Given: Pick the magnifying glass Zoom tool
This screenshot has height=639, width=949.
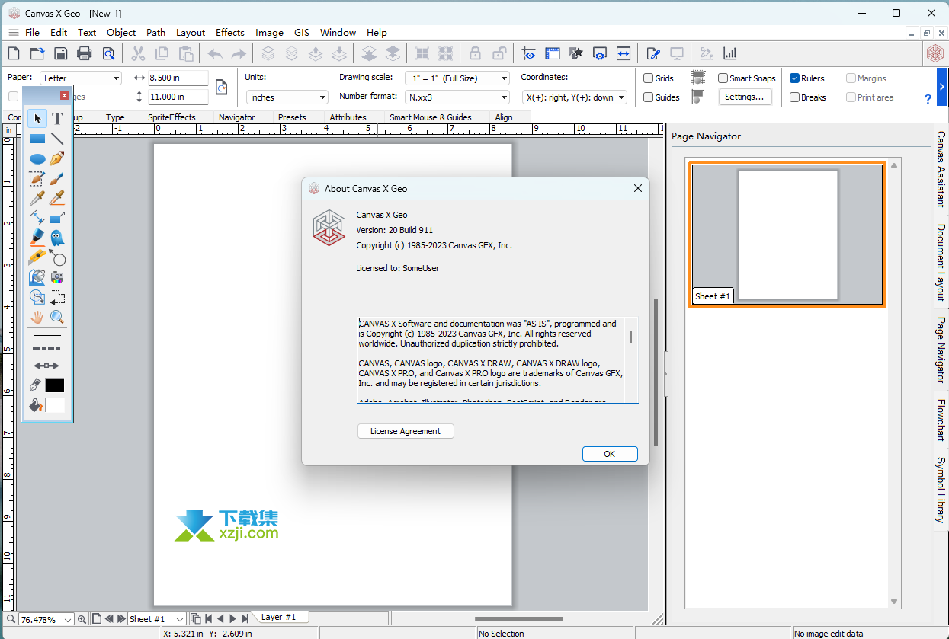Looking at the screenshot, I should pyautogui.click(x=57, y=317).
